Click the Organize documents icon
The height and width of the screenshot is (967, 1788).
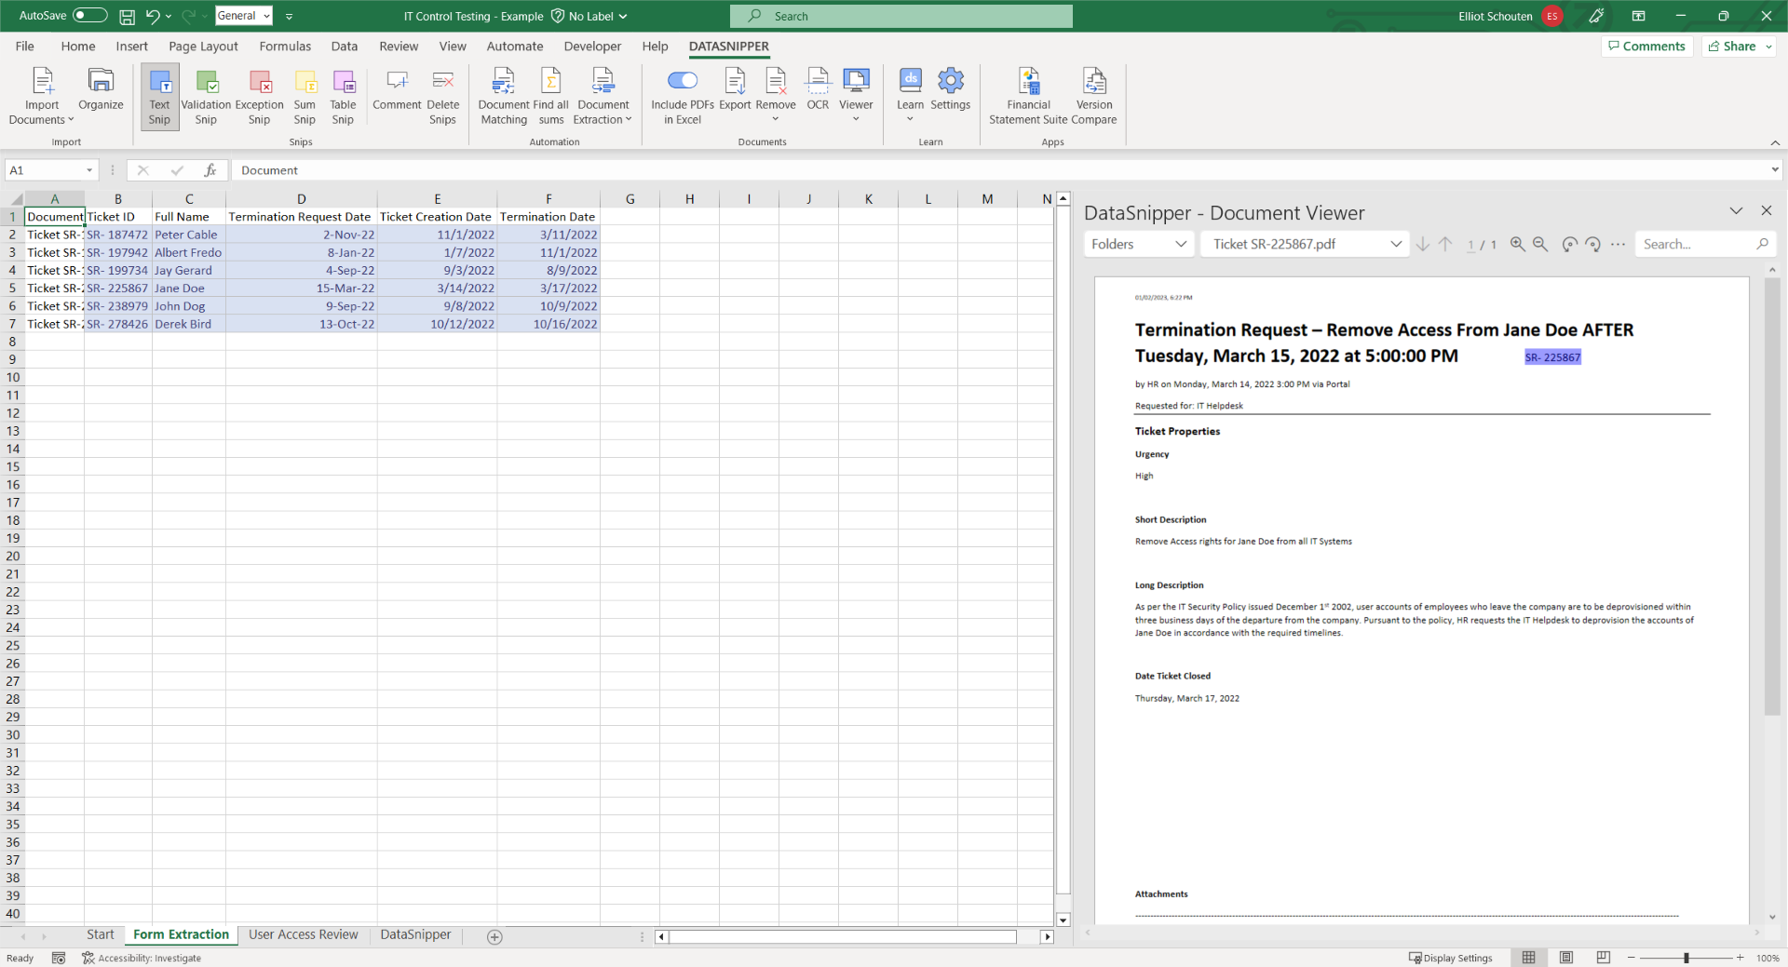pyautogui.click(x=101, y=89)
